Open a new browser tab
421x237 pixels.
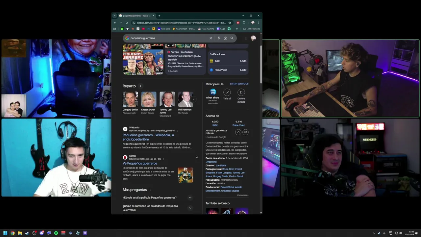[x=159, y=15]
